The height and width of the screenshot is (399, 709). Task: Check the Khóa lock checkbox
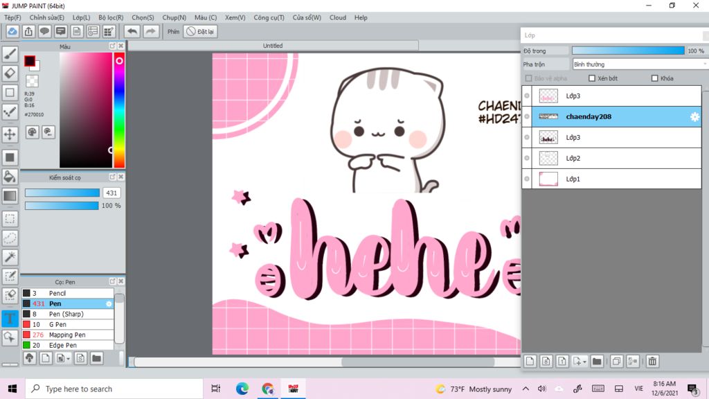pyautogui.click(x=654, y=78)
